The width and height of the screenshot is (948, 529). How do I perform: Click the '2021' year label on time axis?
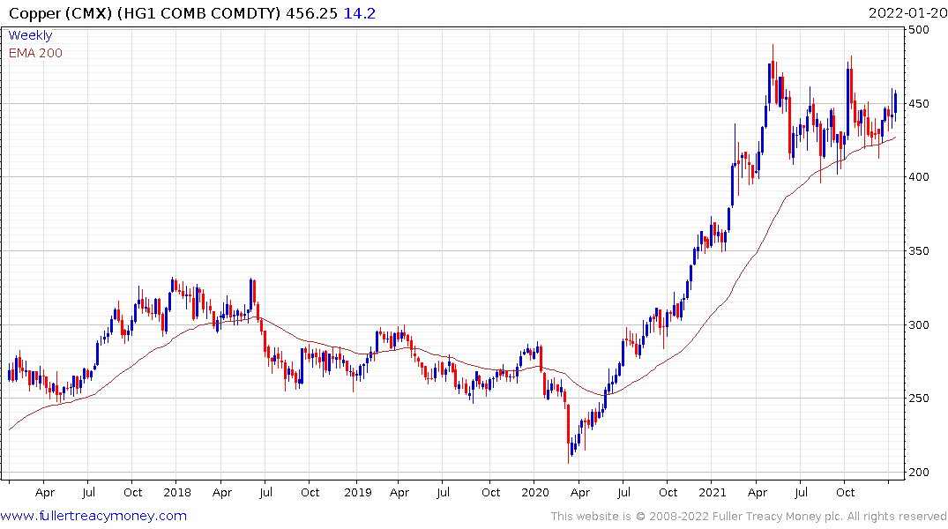pyautogui.click(x=713, y=493)
